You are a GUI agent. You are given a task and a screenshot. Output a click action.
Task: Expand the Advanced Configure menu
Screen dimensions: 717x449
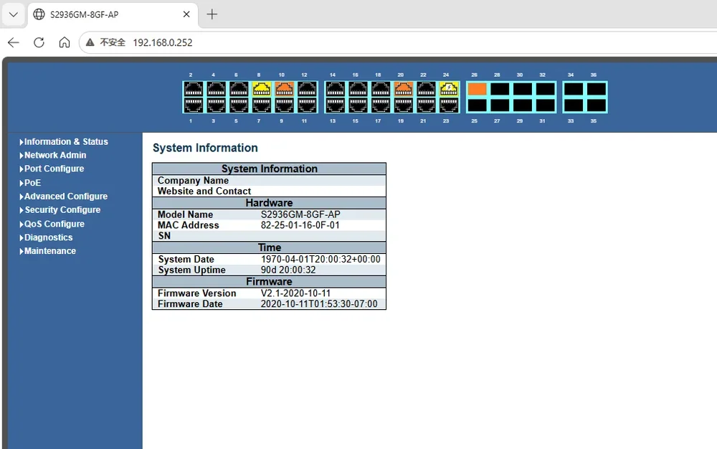tap(64, 196)
